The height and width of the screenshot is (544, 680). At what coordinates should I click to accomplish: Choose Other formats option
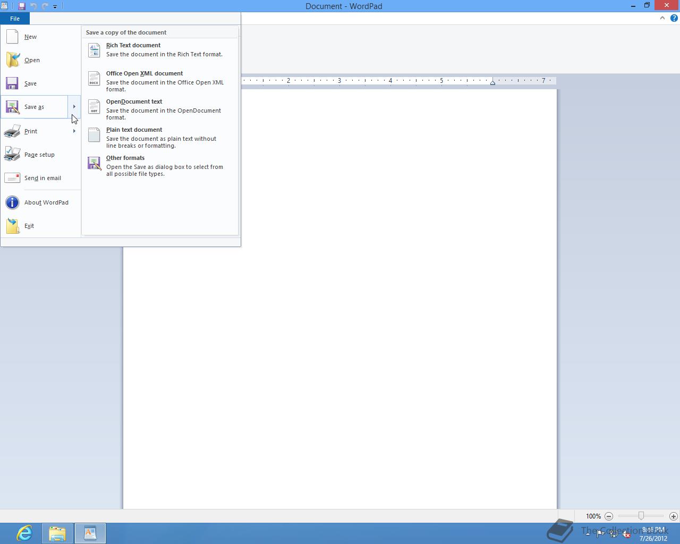click(x=160, y=165)
